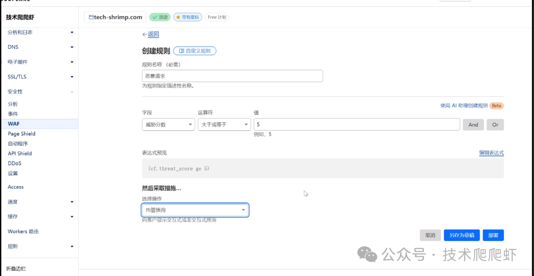Image resolution: width=534 pixels, height=276 pixels.
Task: Click the 创建规则 heading
Action: click(156, 51)
